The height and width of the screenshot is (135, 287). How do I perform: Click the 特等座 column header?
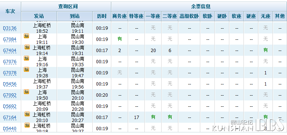[136, 16]
